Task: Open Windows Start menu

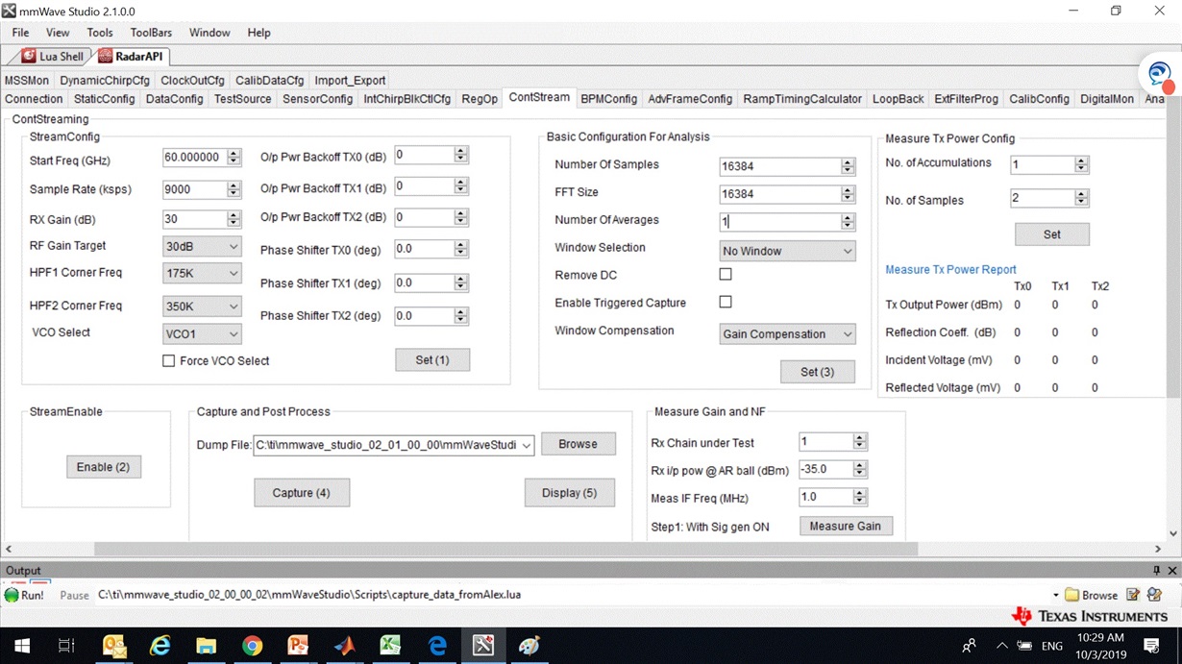Action: coord(21,646)
